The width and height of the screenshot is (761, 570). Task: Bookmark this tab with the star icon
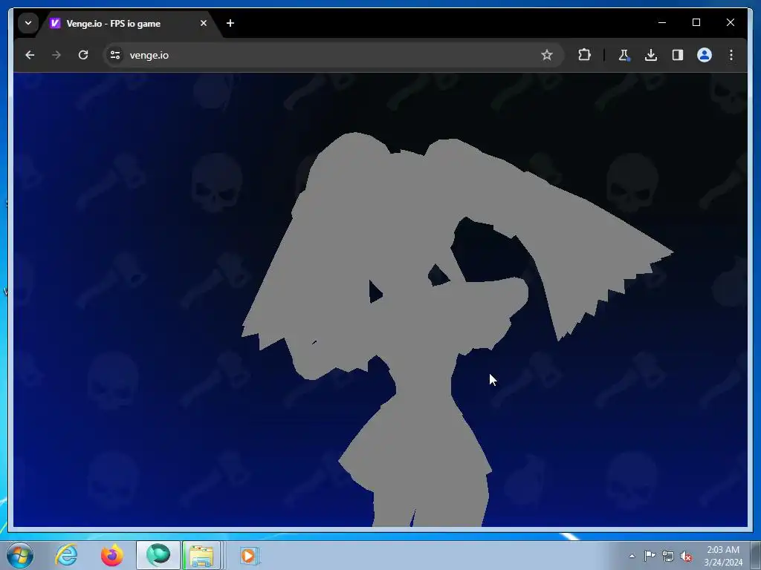[x=547, y=55]
